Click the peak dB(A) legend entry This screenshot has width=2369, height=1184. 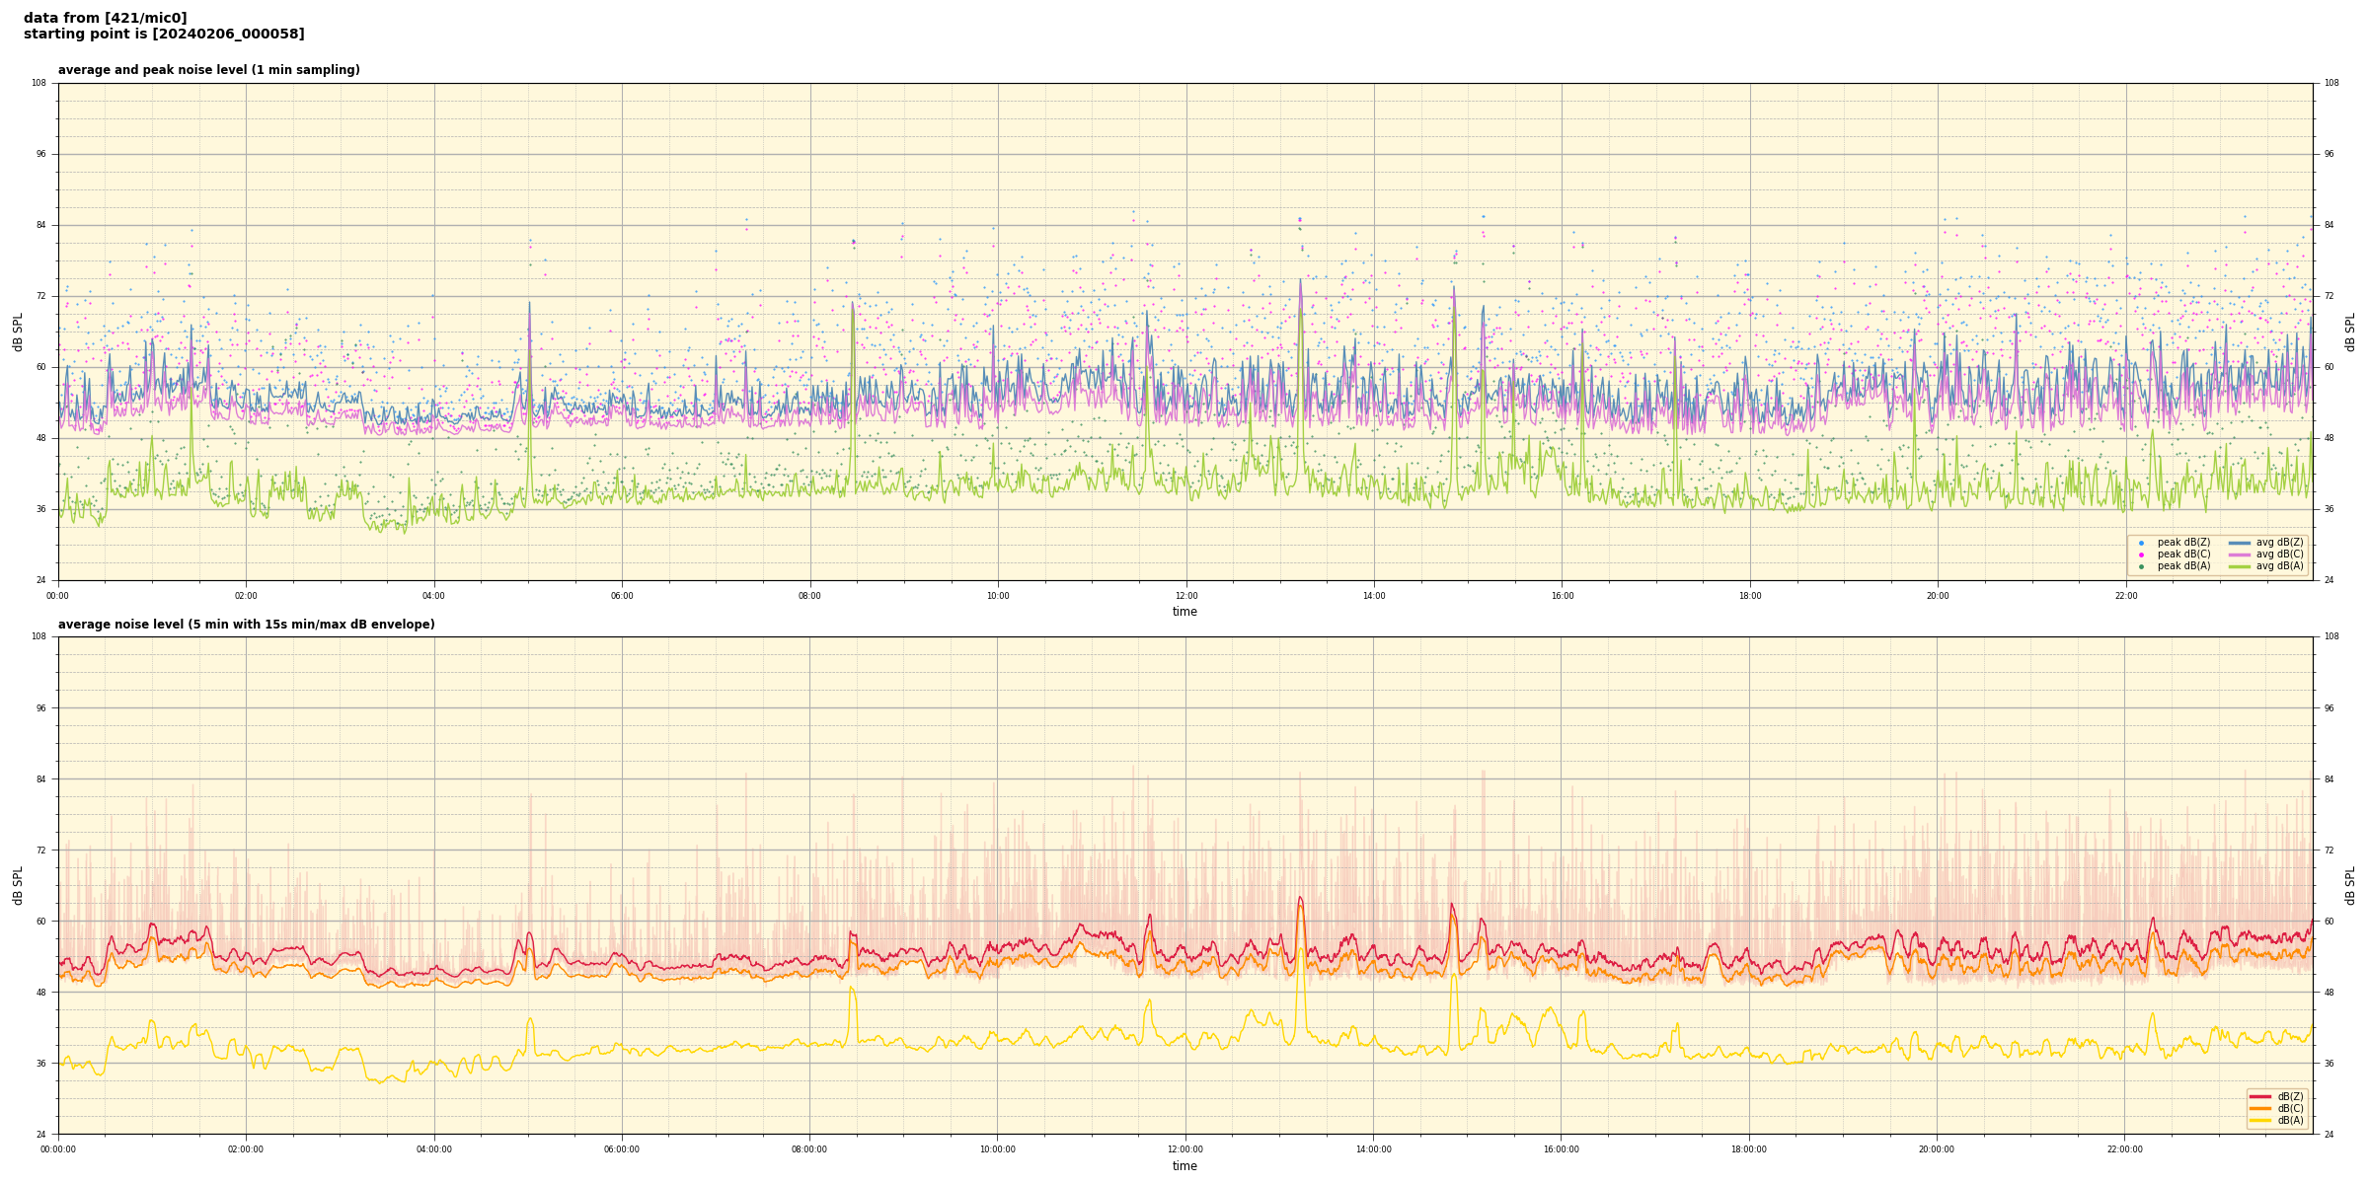2183,566
